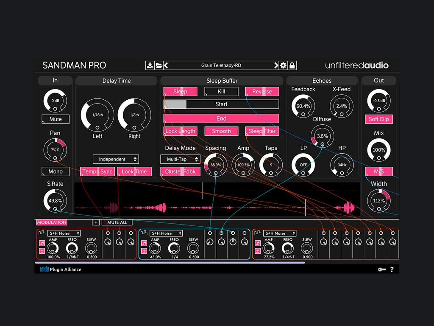Click the first output jack of the red modulator
The image size is (434, 326).
(108, 233)
